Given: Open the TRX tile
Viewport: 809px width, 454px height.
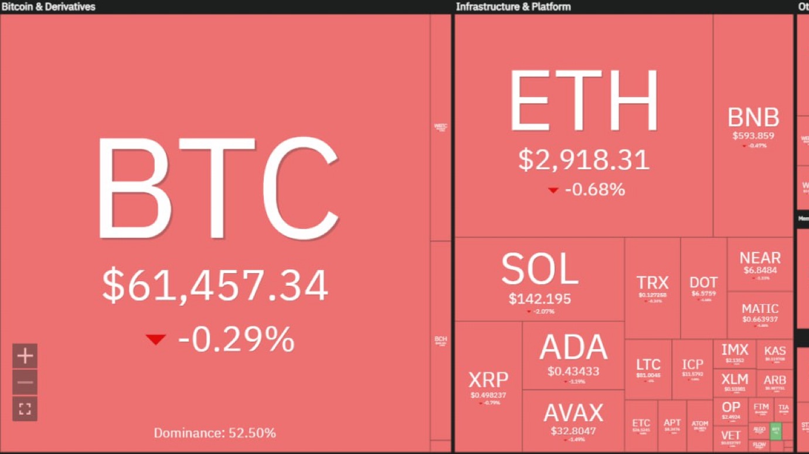Looking at the screenshot, I should click(652, 288).
